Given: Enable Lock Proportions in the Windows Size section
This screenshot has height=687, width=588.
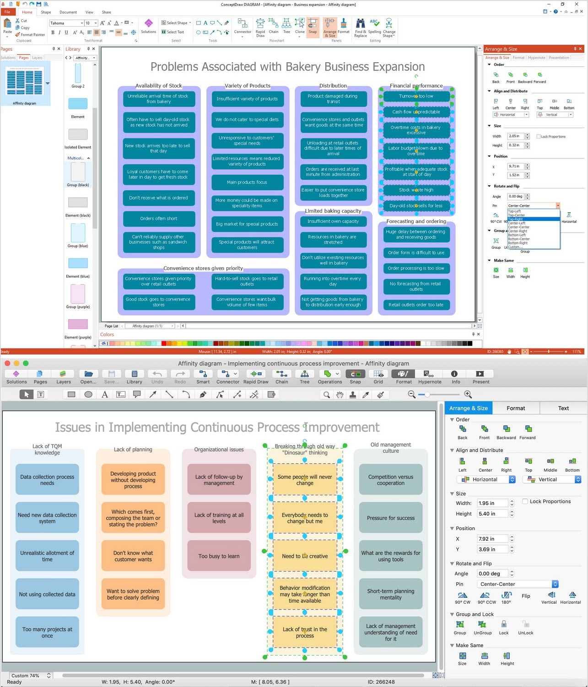Looking at the screenshot, I should 539,136.
